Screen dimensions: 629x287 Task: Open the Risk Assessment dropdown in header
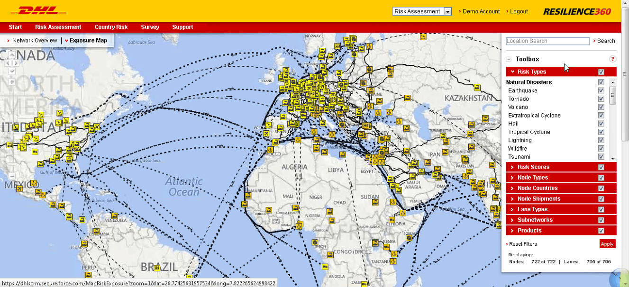point(422,11)
